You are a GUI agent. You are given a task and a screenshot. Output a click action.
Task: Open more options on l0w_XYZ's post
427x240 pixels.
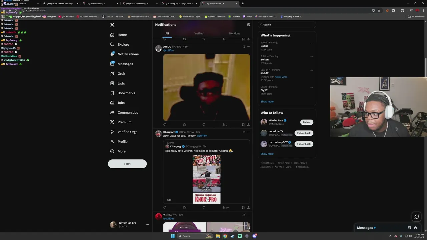pyautogui.click(x=248, y=215)
